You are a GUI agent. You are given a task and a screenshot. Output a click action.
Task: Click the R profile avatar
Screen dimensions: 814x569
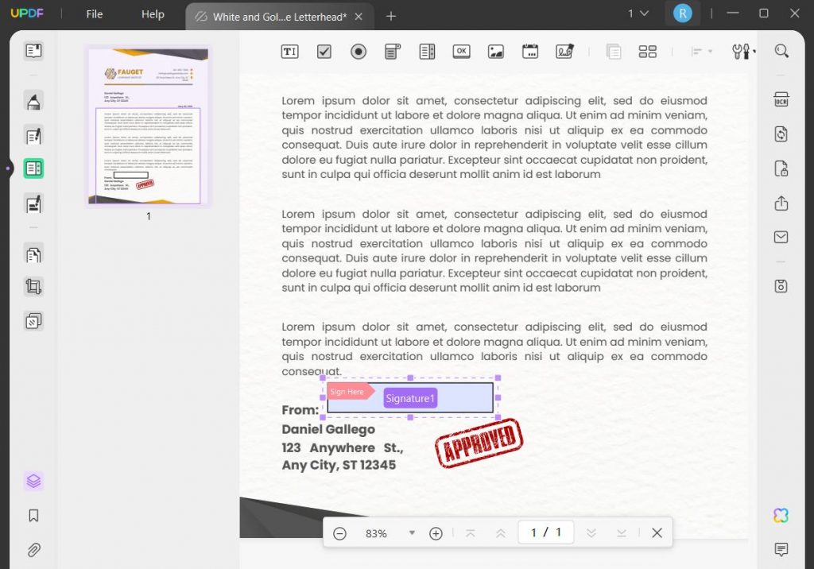click(683, 14)
